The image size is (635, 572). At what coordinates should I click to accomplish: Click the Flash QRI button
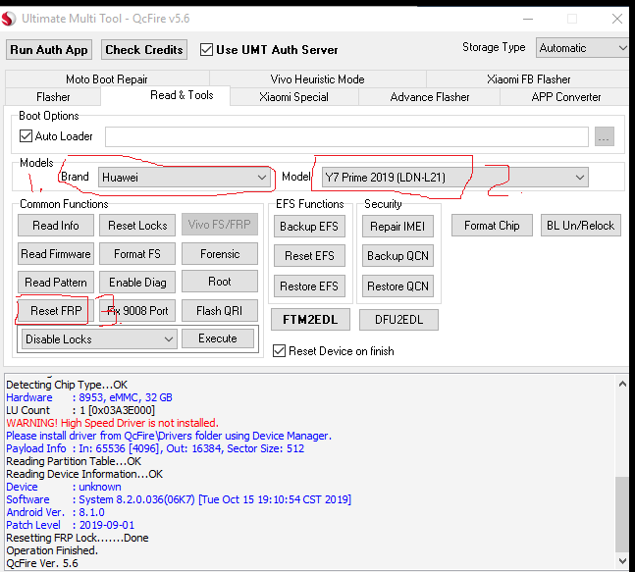click(220, 310)
